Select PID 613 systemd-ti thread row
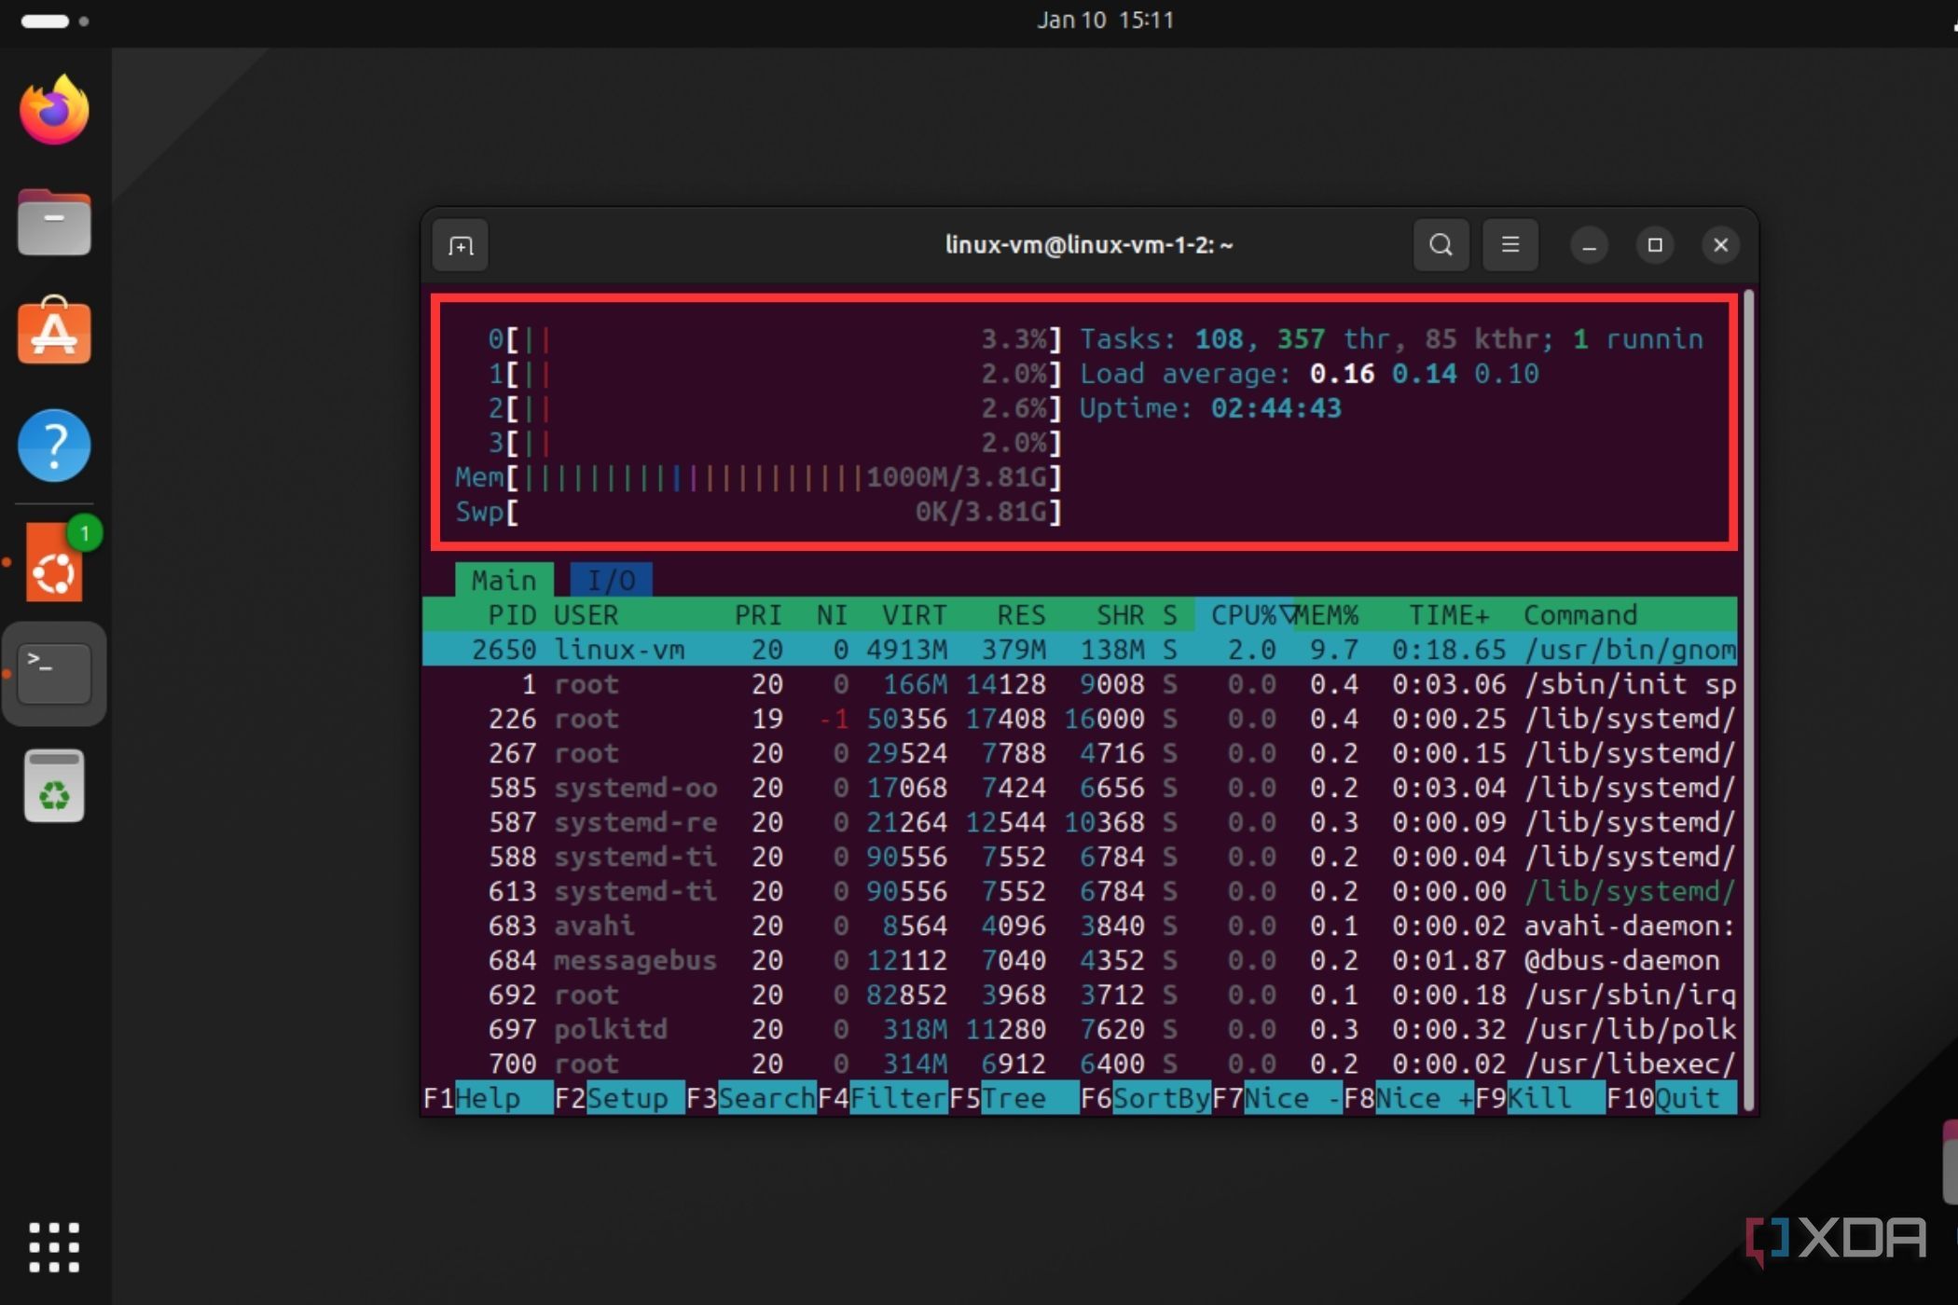The width and height of the screenshot is (1958, 1305). coord(1080,891)
